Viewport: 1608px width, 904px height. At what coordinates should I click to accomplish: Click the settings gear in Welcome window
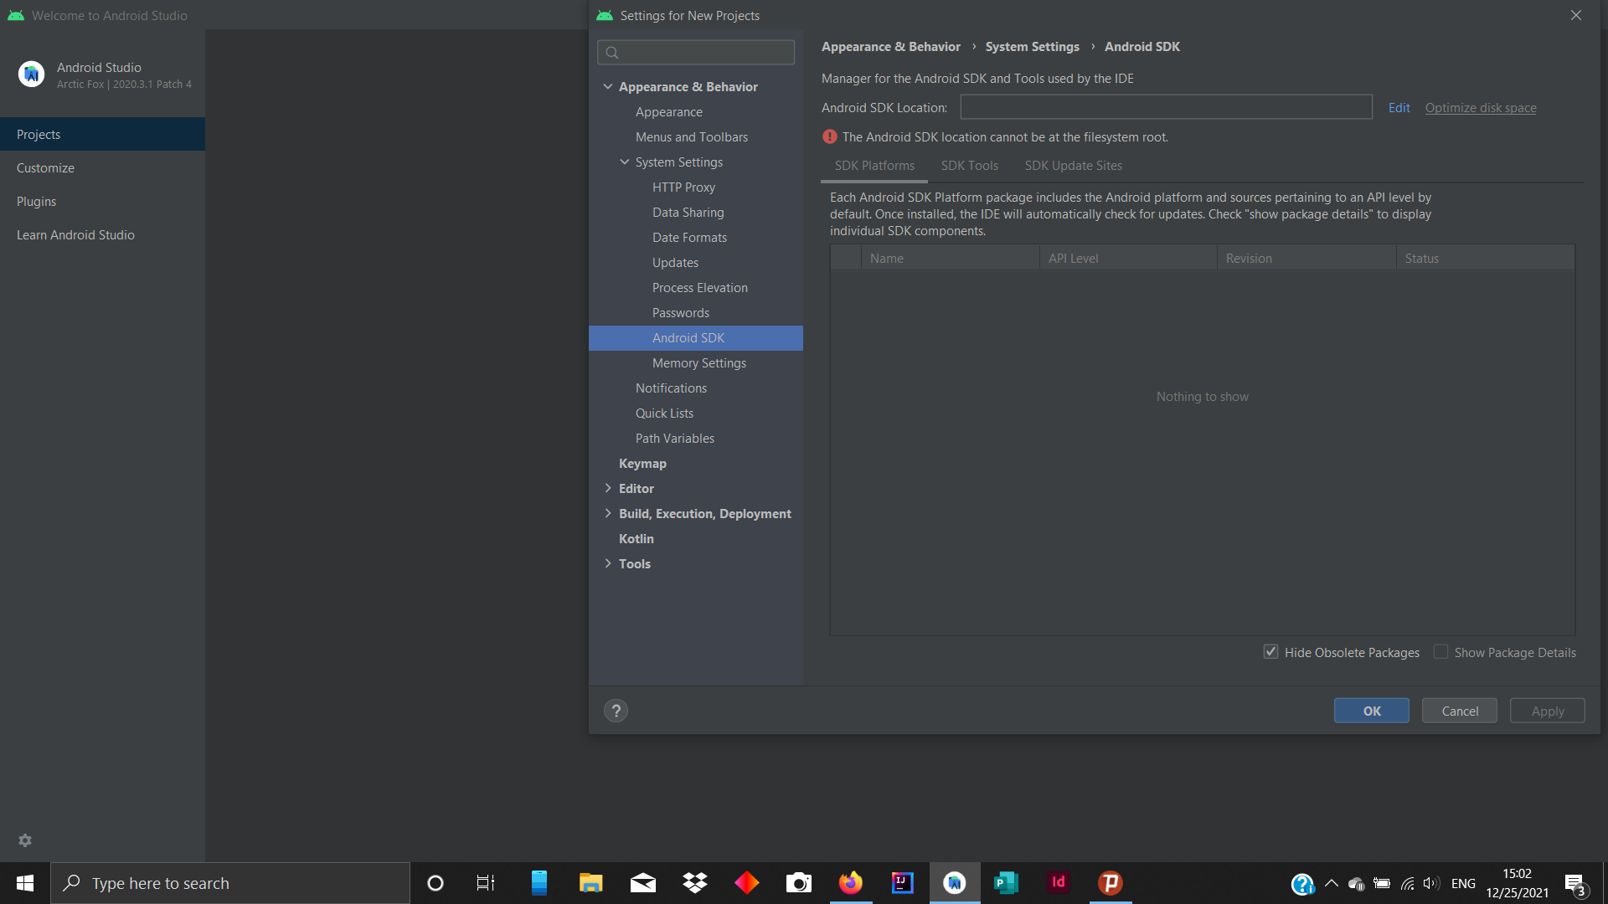pos(25,840)
